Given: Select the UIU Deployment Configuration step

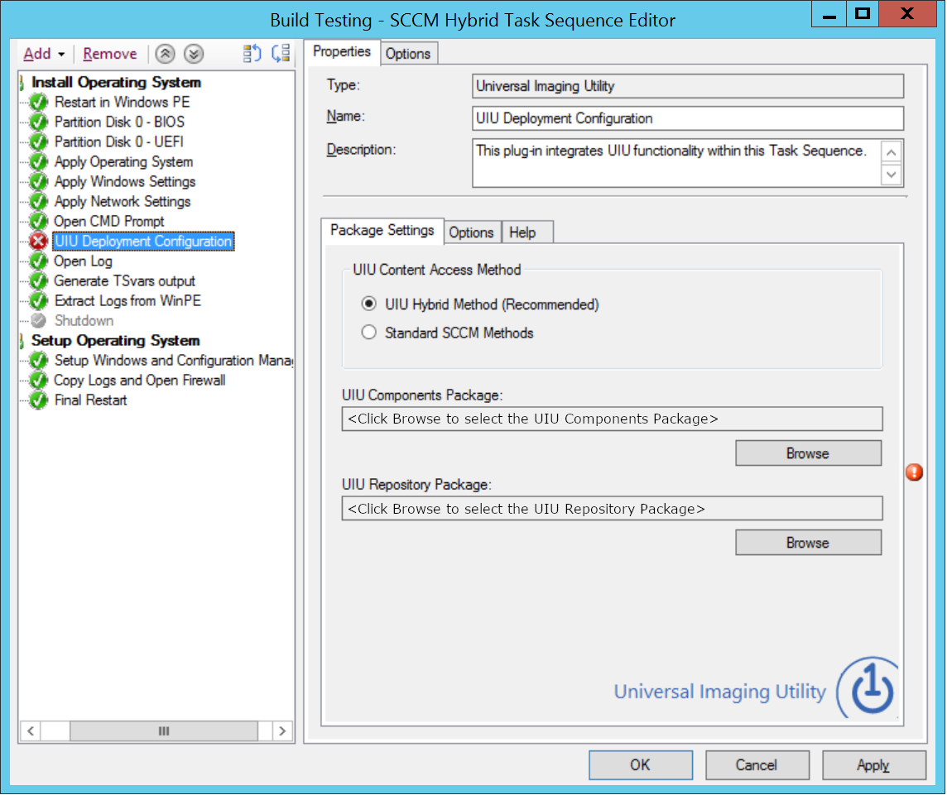Looking at the screenshot, I should click(x=143, y=242).
